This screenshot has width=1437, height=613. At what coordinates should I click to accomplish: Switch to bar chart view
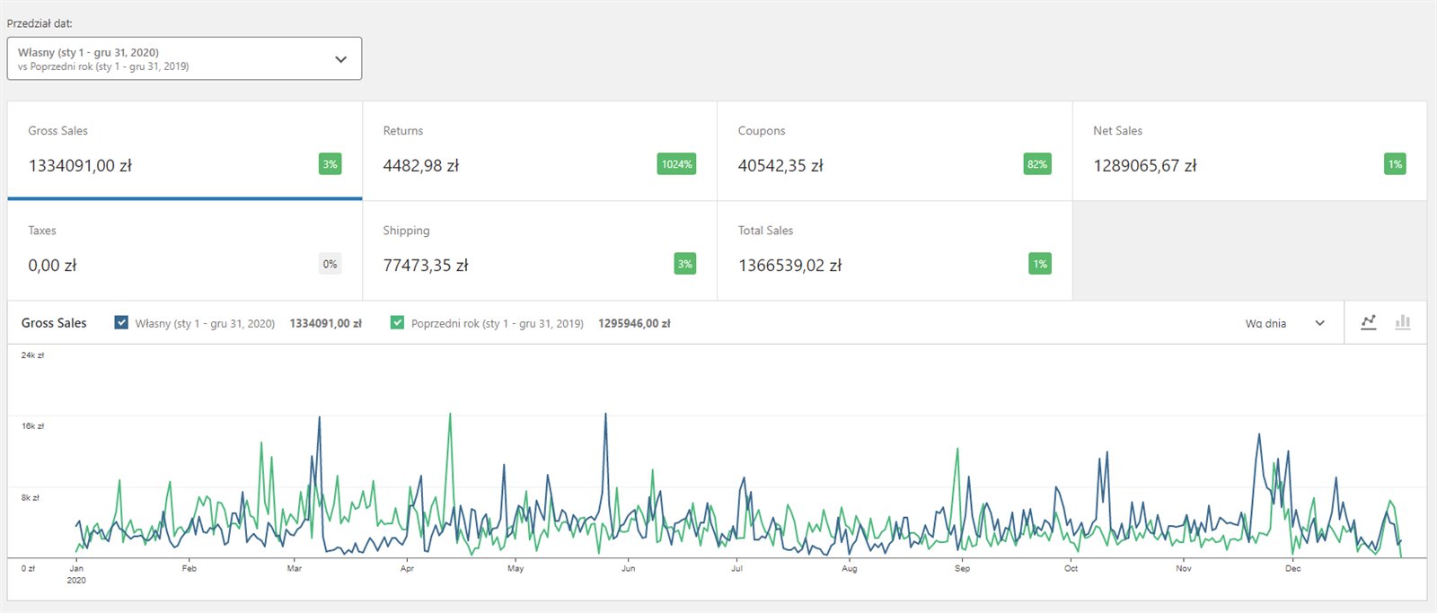pos(1402,322)
